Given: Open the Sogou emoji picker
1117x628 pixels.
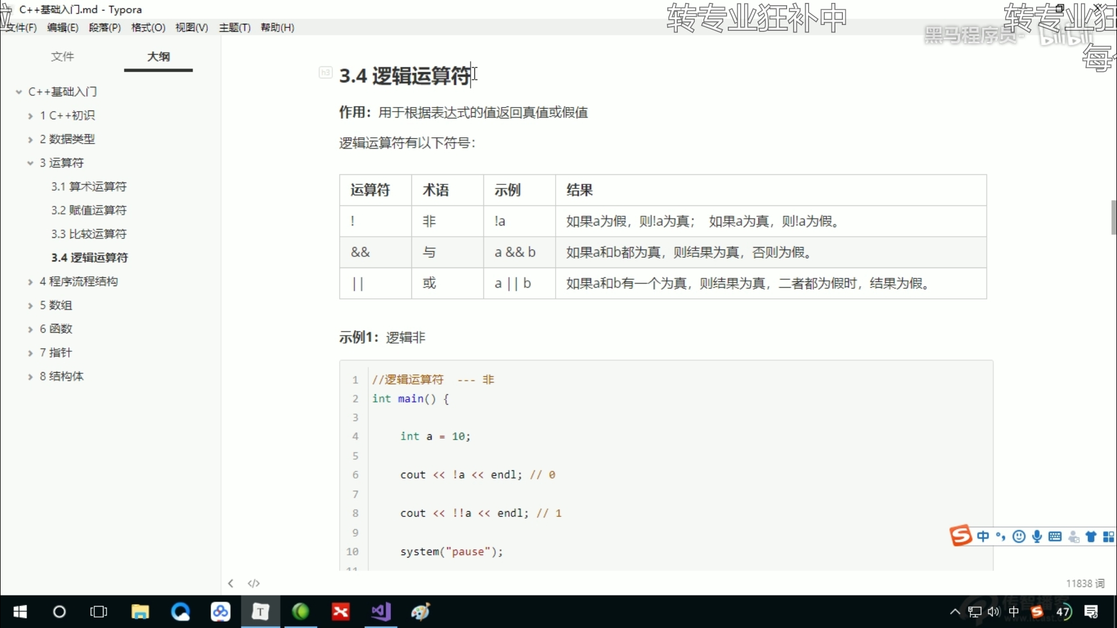Looking at the screenshot, I should pos(1019,536).
